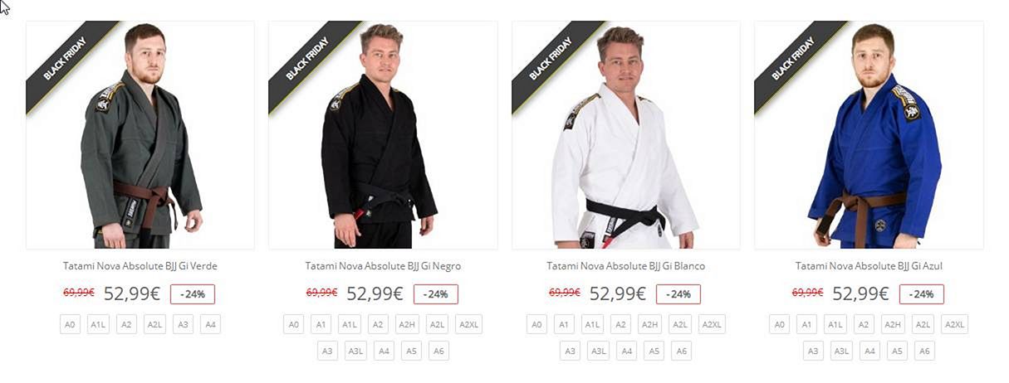Open the green Gi Verde product image

(140, 135)
